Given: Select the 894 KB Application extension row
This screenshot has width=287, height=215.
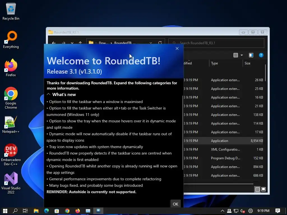Looking at the screenshot, I should [223, 167].
